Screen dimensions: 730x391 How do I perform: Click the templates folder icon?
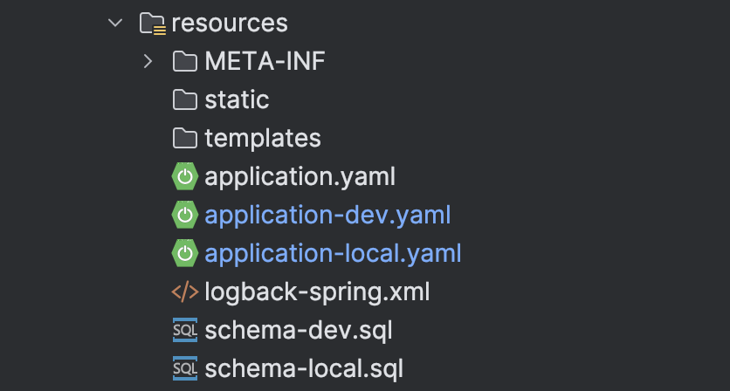184,138
